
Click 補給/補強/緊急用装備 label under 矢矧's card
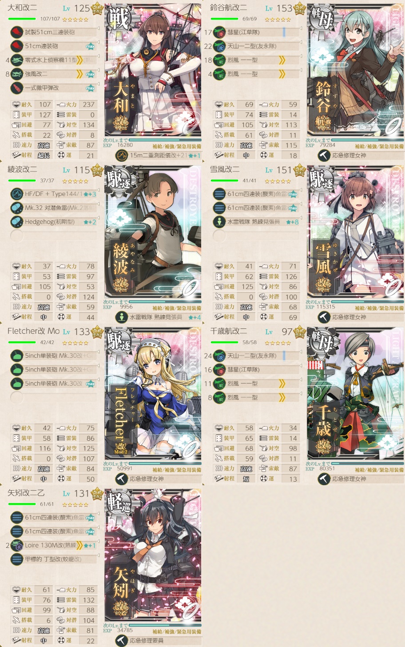pos(177,631)
